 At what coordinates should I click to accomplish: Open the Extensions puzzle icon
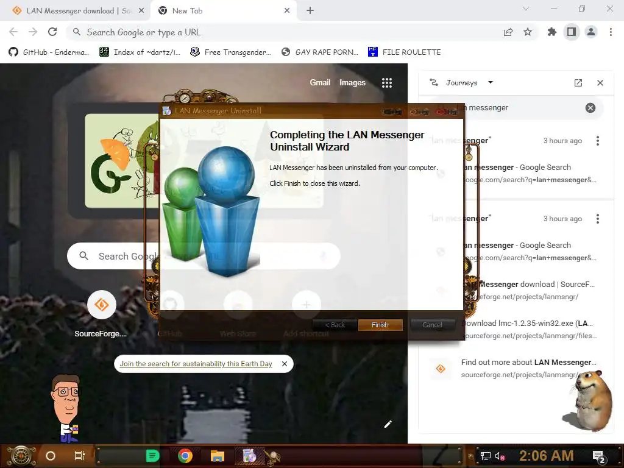(x=552, y=32)
